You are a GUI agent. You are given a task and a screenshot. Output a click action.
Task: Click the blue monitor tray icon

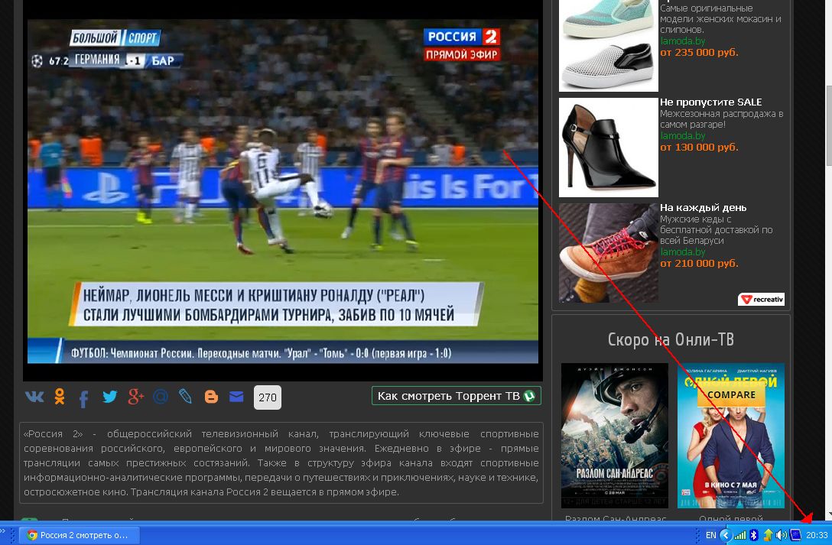795,536
